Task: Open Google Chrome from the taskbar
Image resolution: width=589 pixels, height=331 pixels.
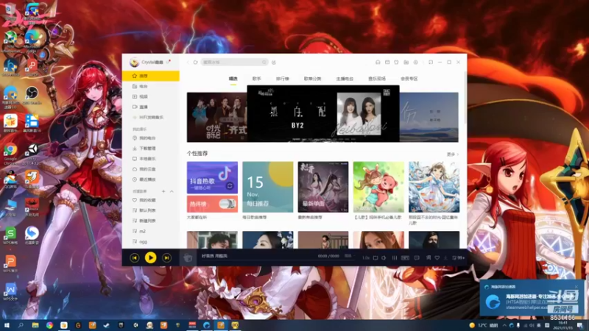Action: (49, 325)
